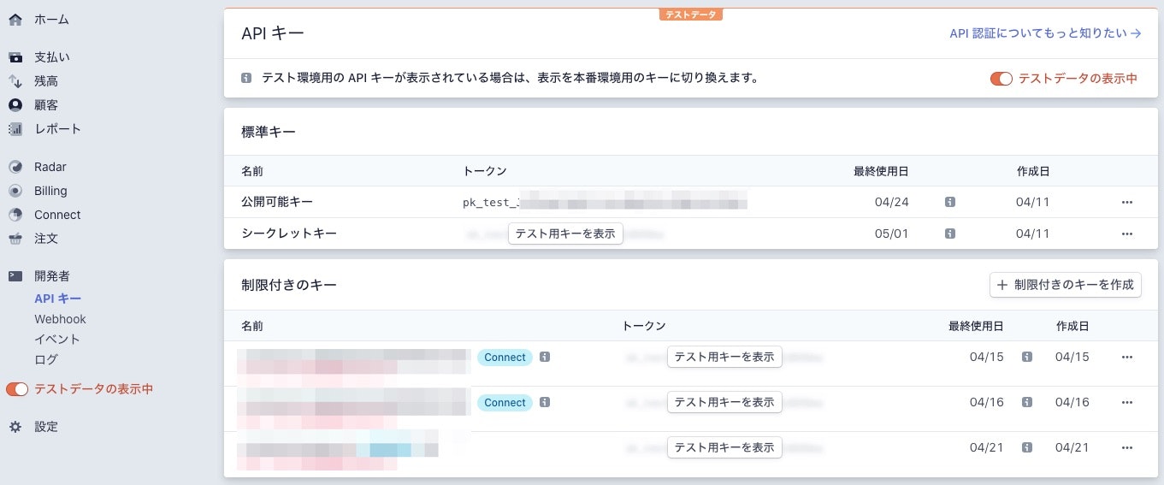Click info icon next to 04/21 last-used date
Screen dimensions: 1164x485
1027,447
